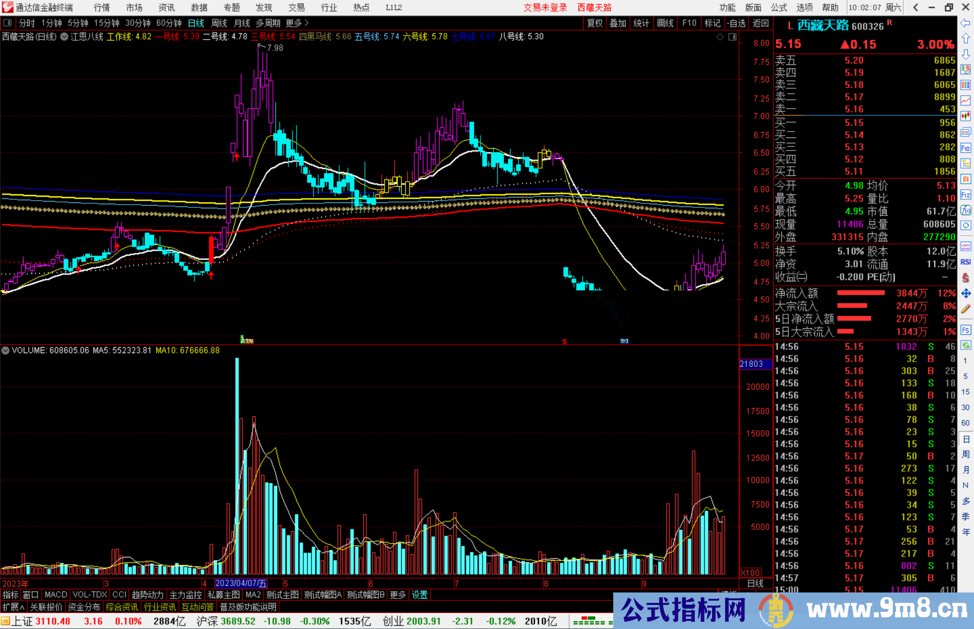This screenshot has width=974, height=629.
Task: Open the 更多 indicators menu at bottom
Action: click(398, 595)
